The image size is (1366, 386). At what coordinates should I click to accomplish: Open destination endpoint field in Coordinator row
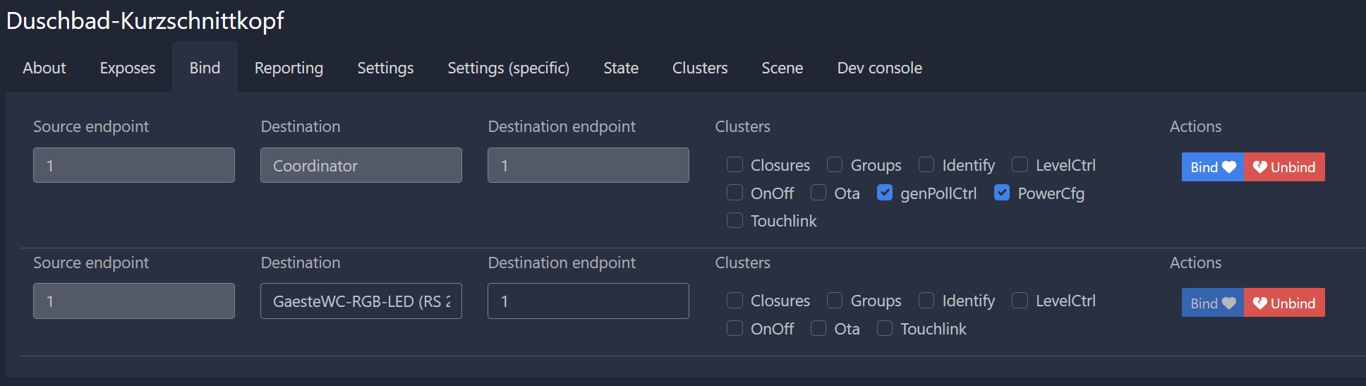588,165
